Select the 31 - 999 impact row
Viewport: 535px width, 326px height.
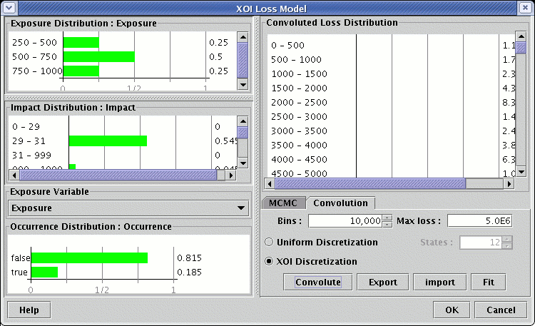point(122,156)
